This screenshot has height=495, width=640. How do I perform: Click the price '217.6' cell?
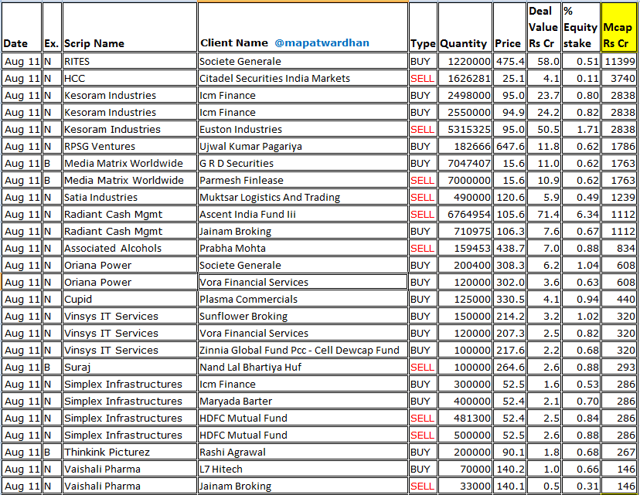(x=509, y=351)
